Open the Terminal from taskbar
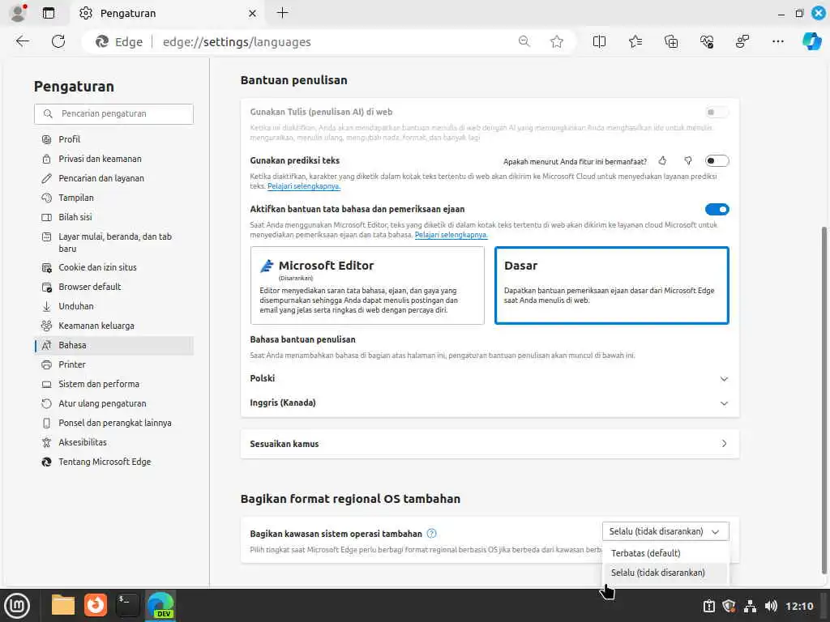The width and height of the screenshot is (830, 622). pyautogui.click(x=127, y=605)
